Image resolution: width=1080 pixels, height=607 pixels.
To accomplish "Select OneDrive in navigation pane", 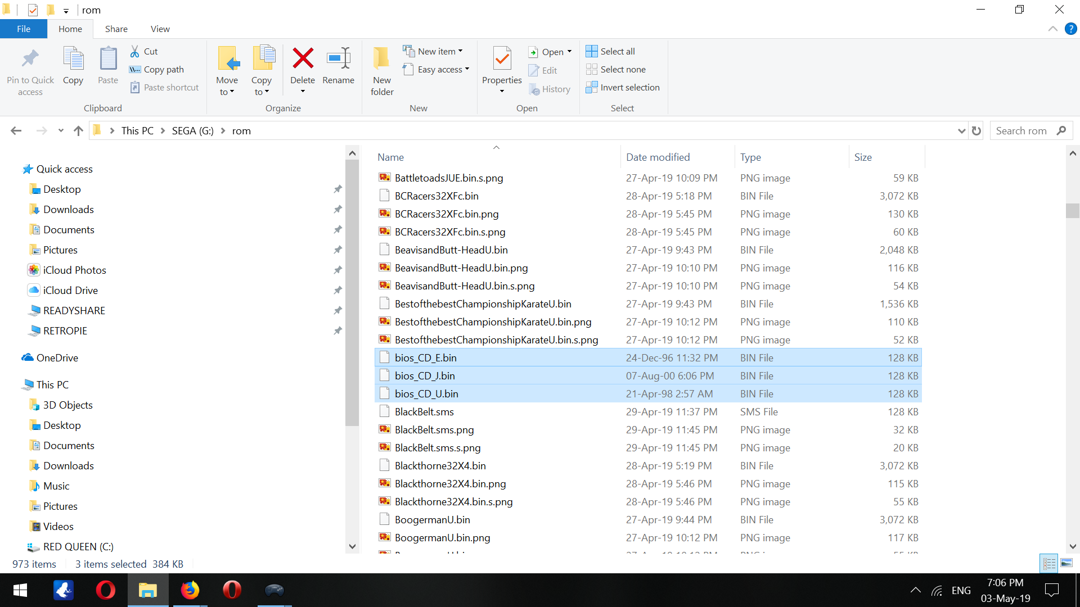I will pos(57,358).
